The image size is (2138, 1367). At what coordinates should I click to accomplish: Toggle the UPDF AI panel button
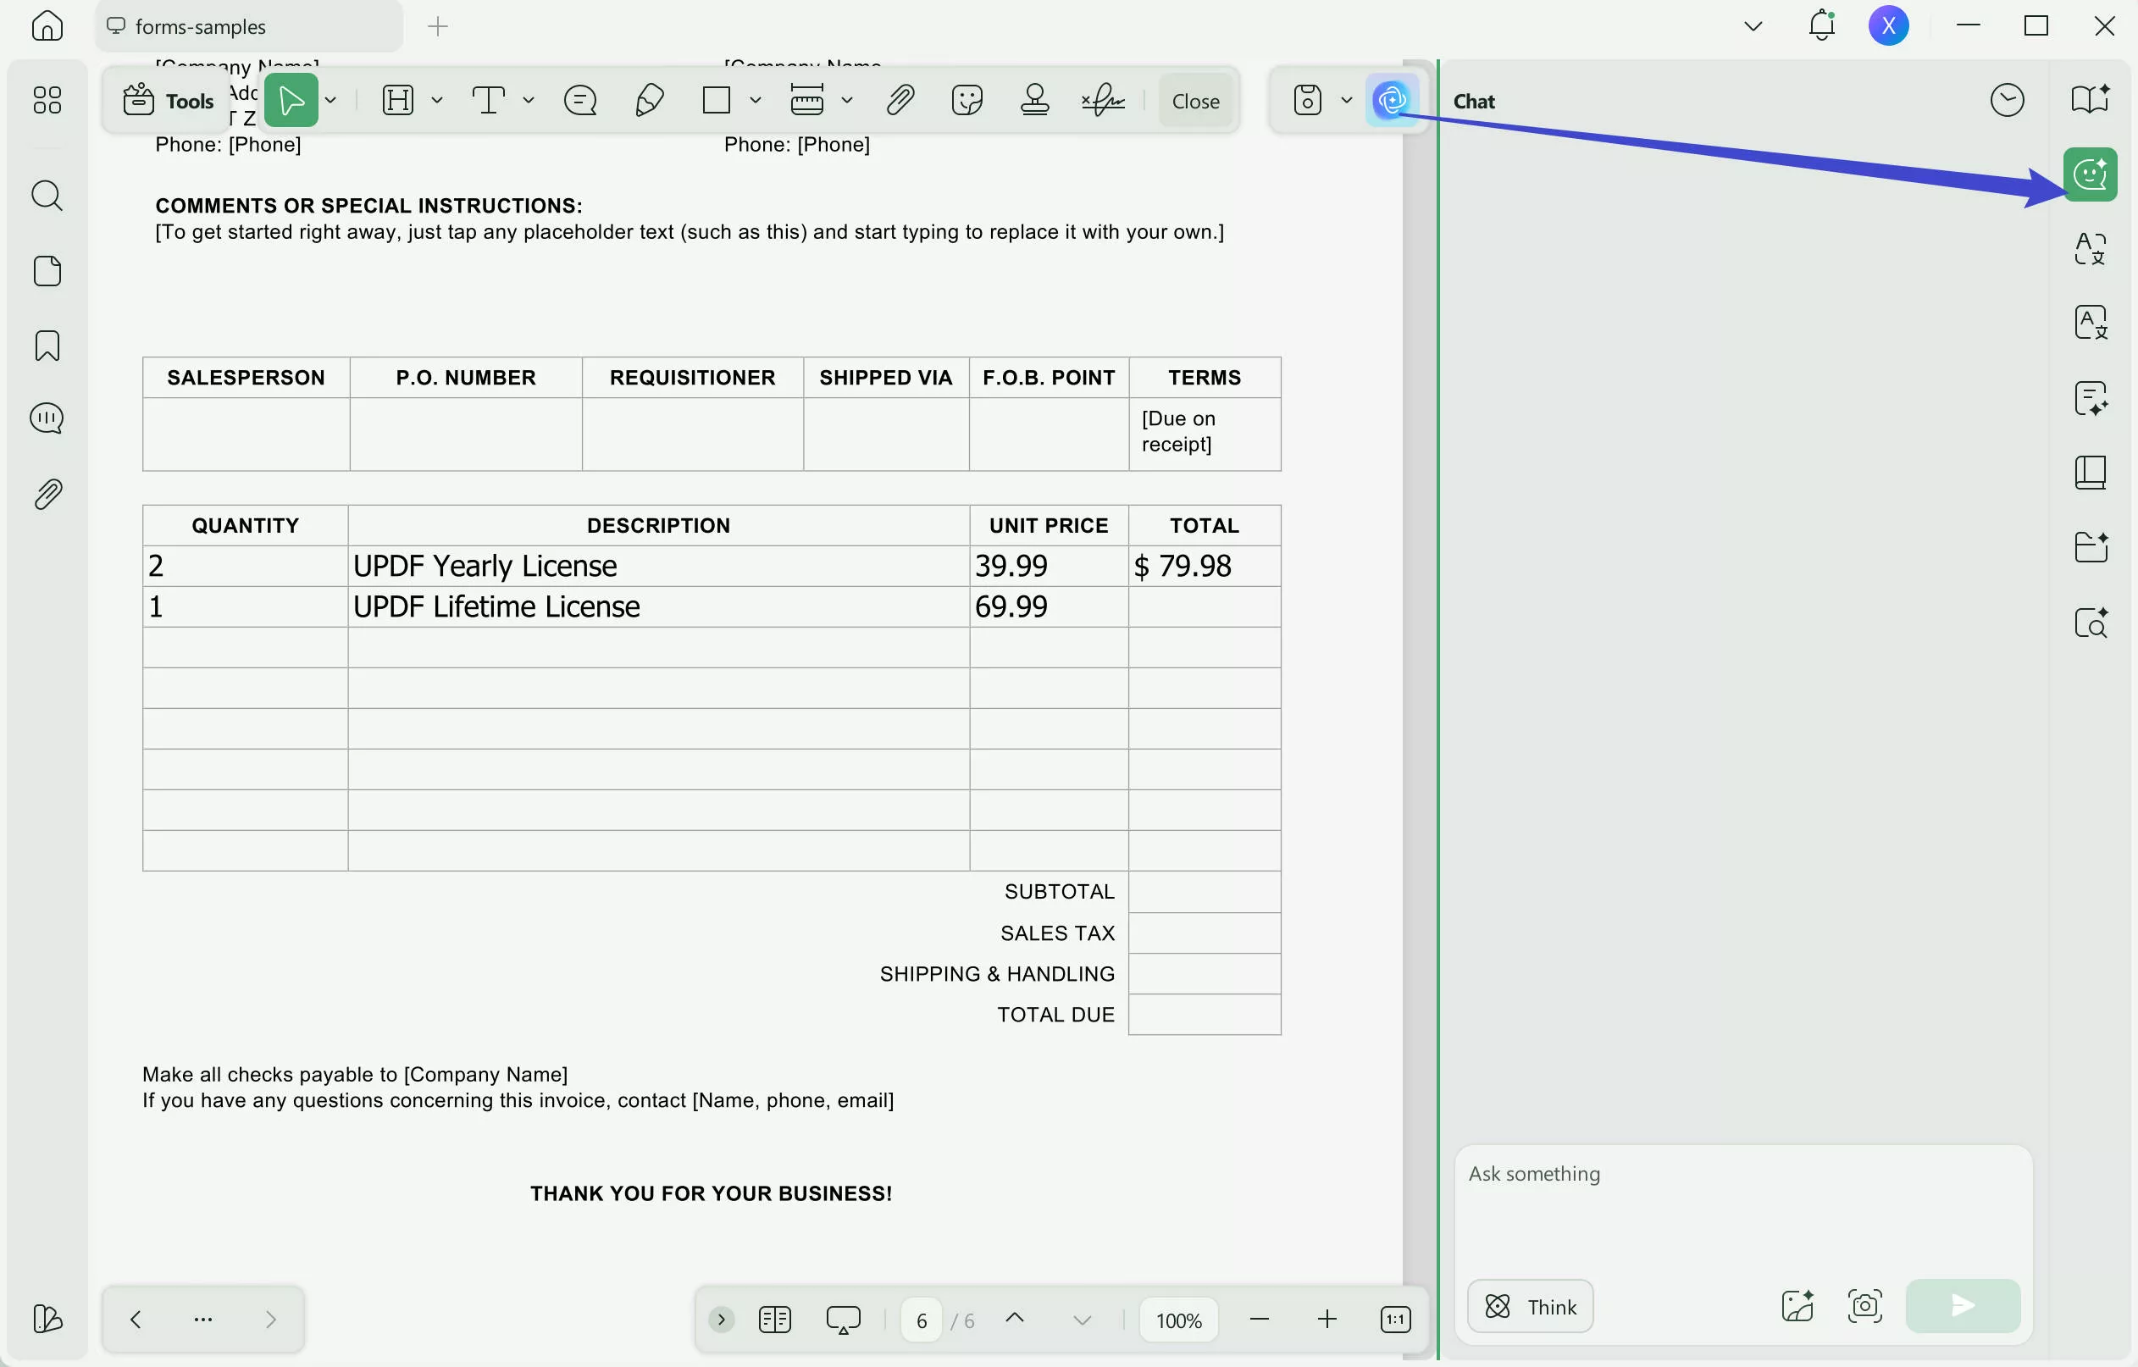1391,100
